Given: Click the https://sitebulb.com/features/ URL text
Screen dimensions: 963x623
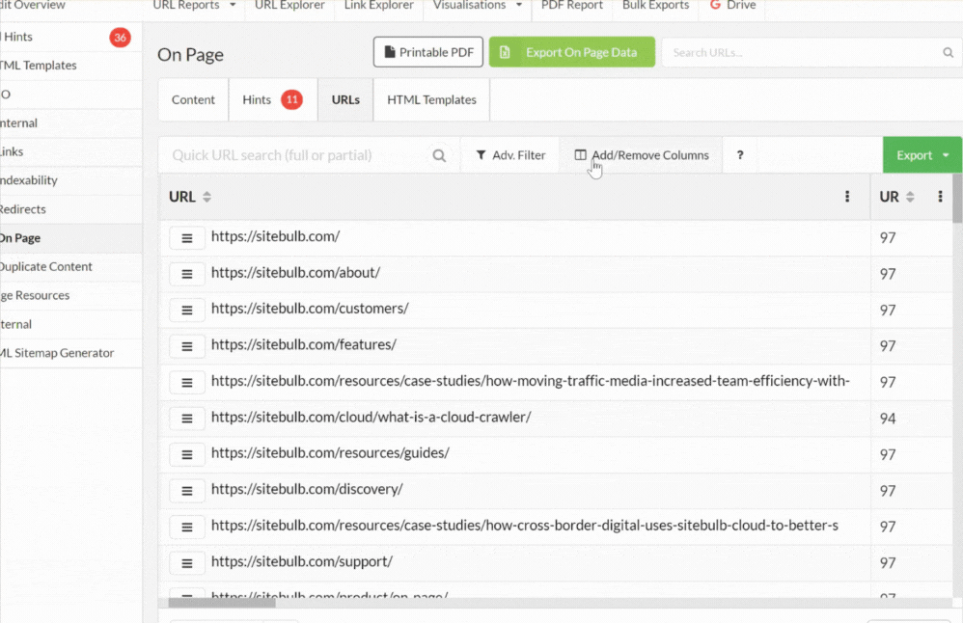Looking at the screenshot, I should [303, 345].
